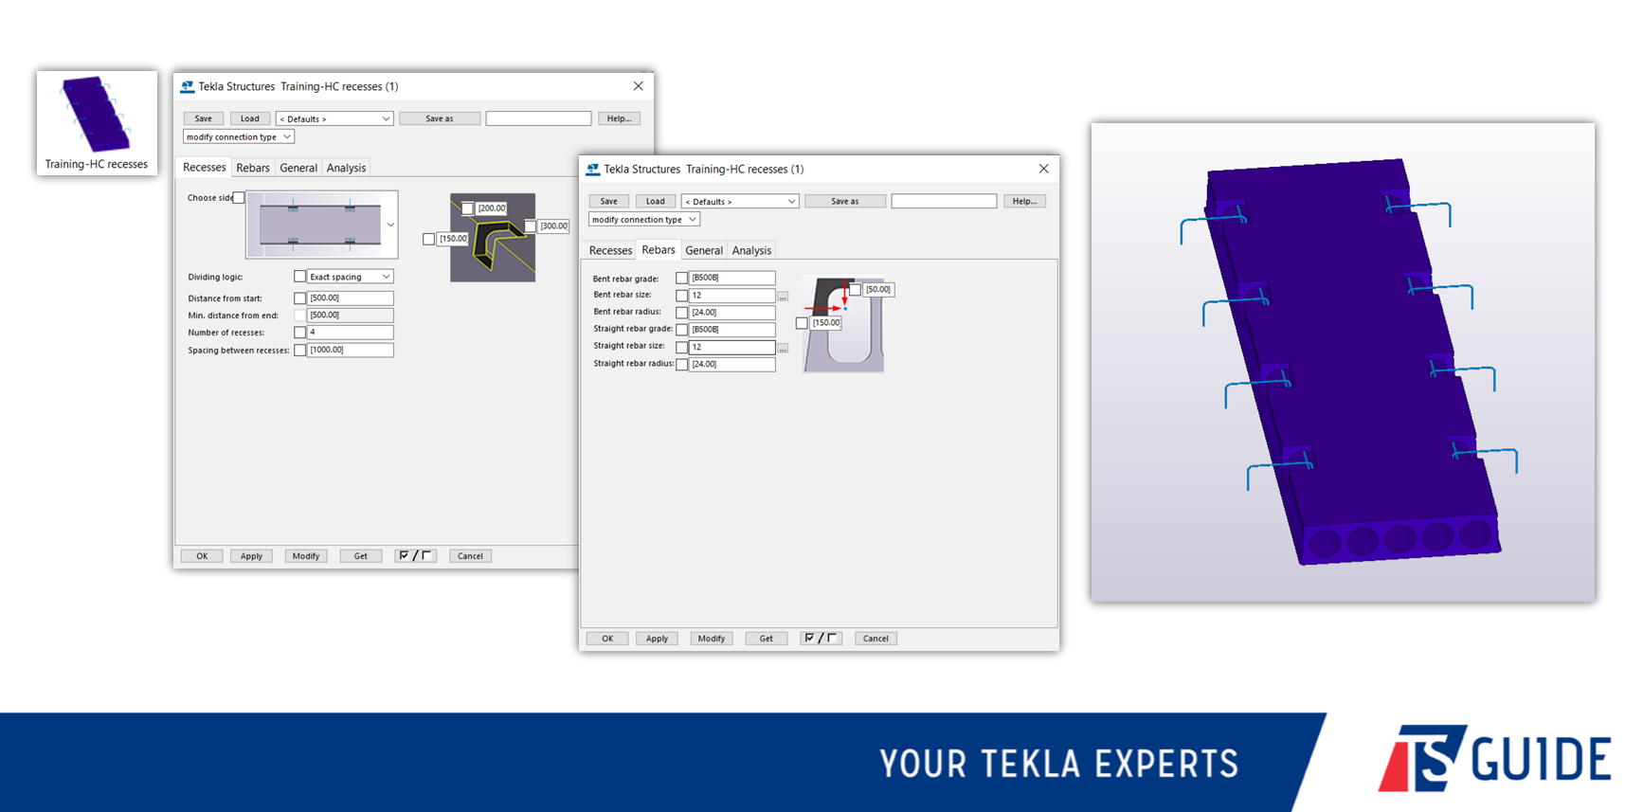This screenshot has height=812, width=1625.
Task: Close the Rebars dialog window
Action: pos(1043,169)
